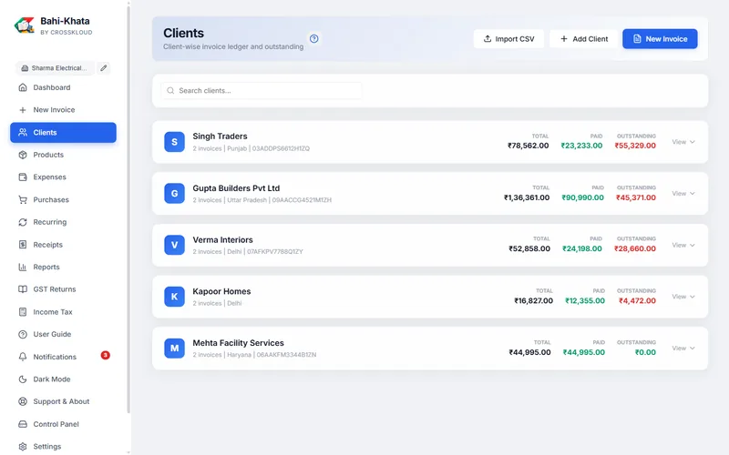Screen dimensions: 729x455
Task: Click the blue K avatar for Kapoor Homes
Action: 174,297
